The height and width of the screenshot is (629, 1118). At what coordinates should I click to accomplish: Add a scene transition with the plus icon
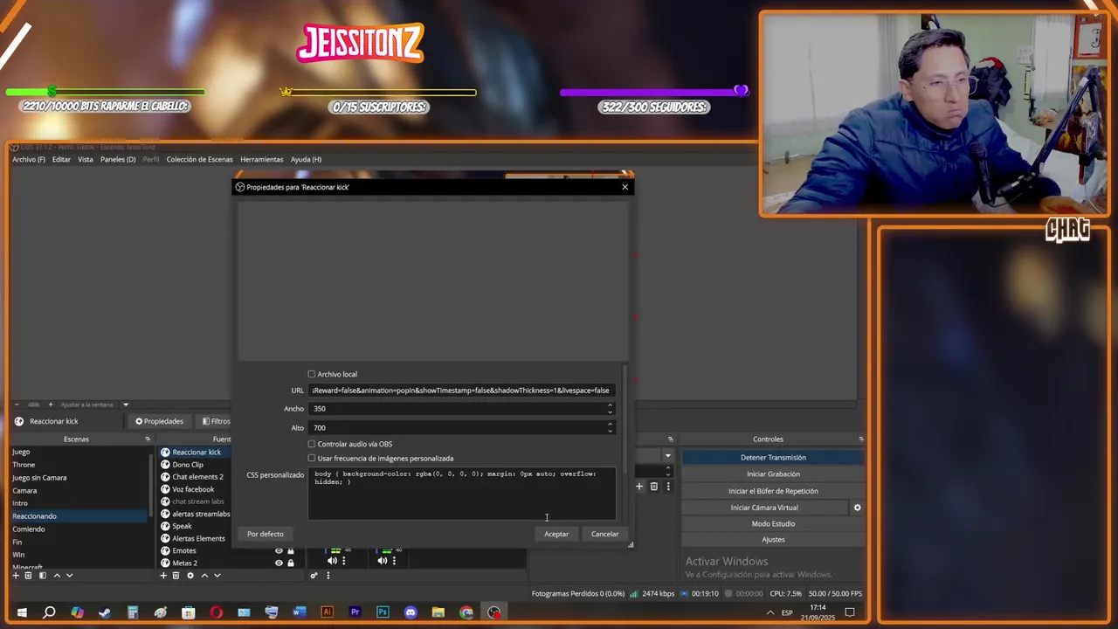[639, 487]
